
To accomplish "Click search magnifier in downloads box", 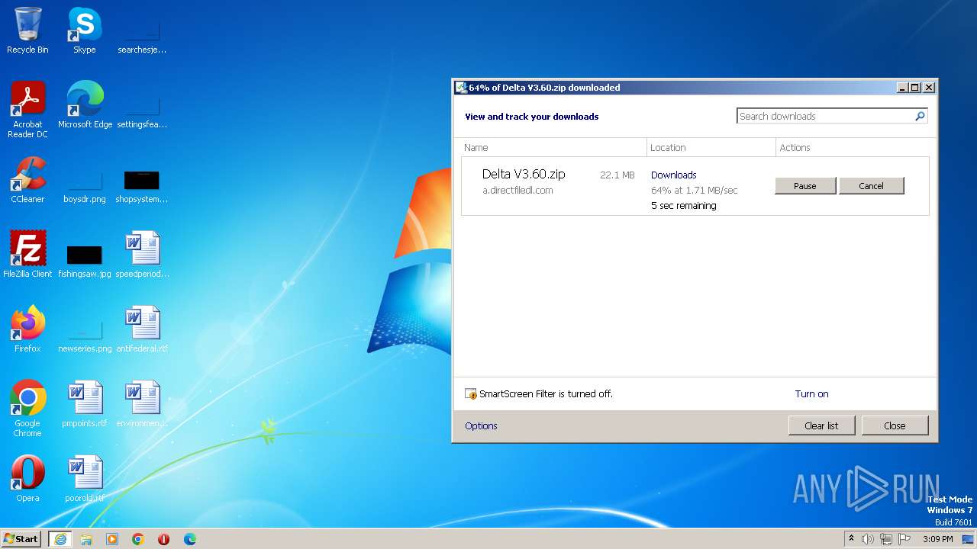I will click(920, 116).
